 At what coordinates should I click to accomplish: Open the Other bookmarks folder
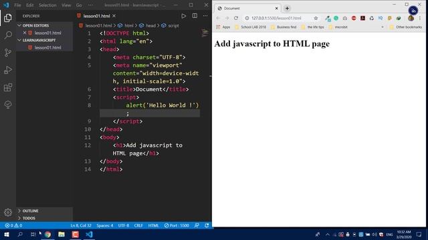pos(406,27)
